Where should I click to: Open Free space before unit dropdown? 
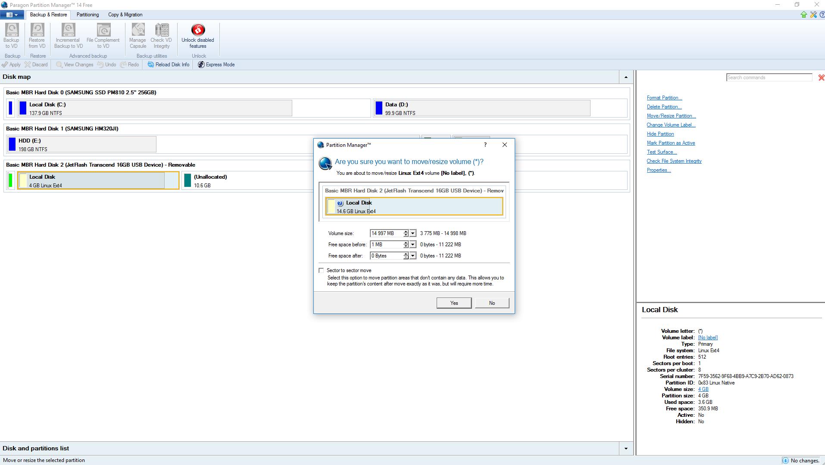[x=412, y=245]
